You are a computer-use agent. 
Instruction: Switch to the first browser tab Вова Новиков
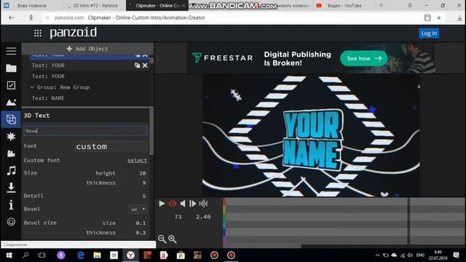32,6
